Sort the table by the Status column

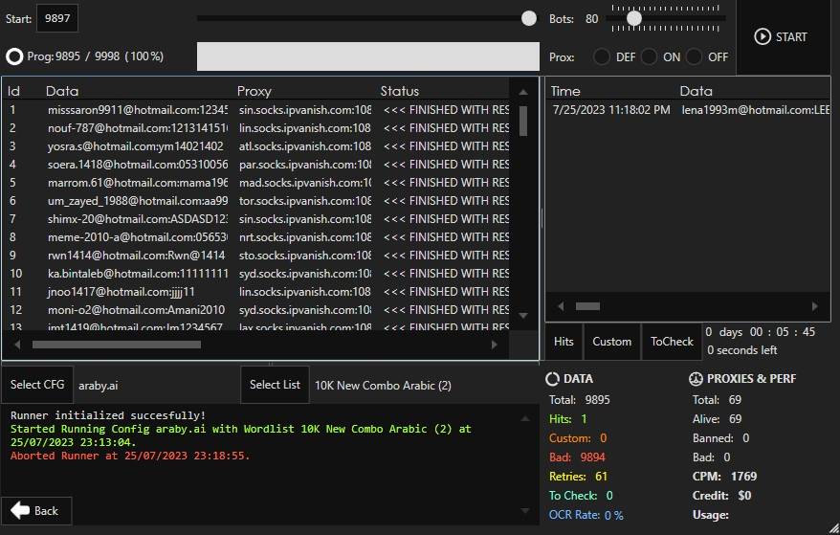[x=399, y=91]
